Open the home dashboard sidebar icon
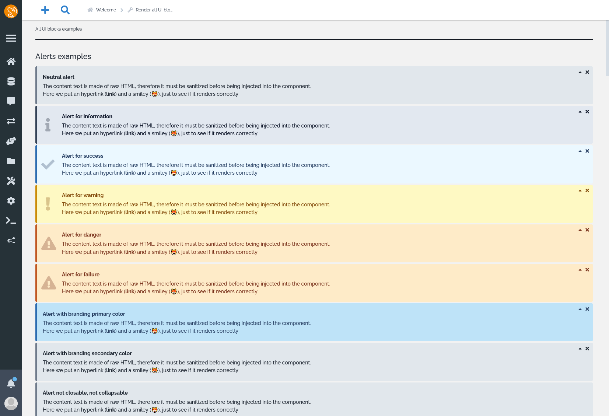This screenshot has width=609, height=416. pyautogui.click(x=11, y=62)
